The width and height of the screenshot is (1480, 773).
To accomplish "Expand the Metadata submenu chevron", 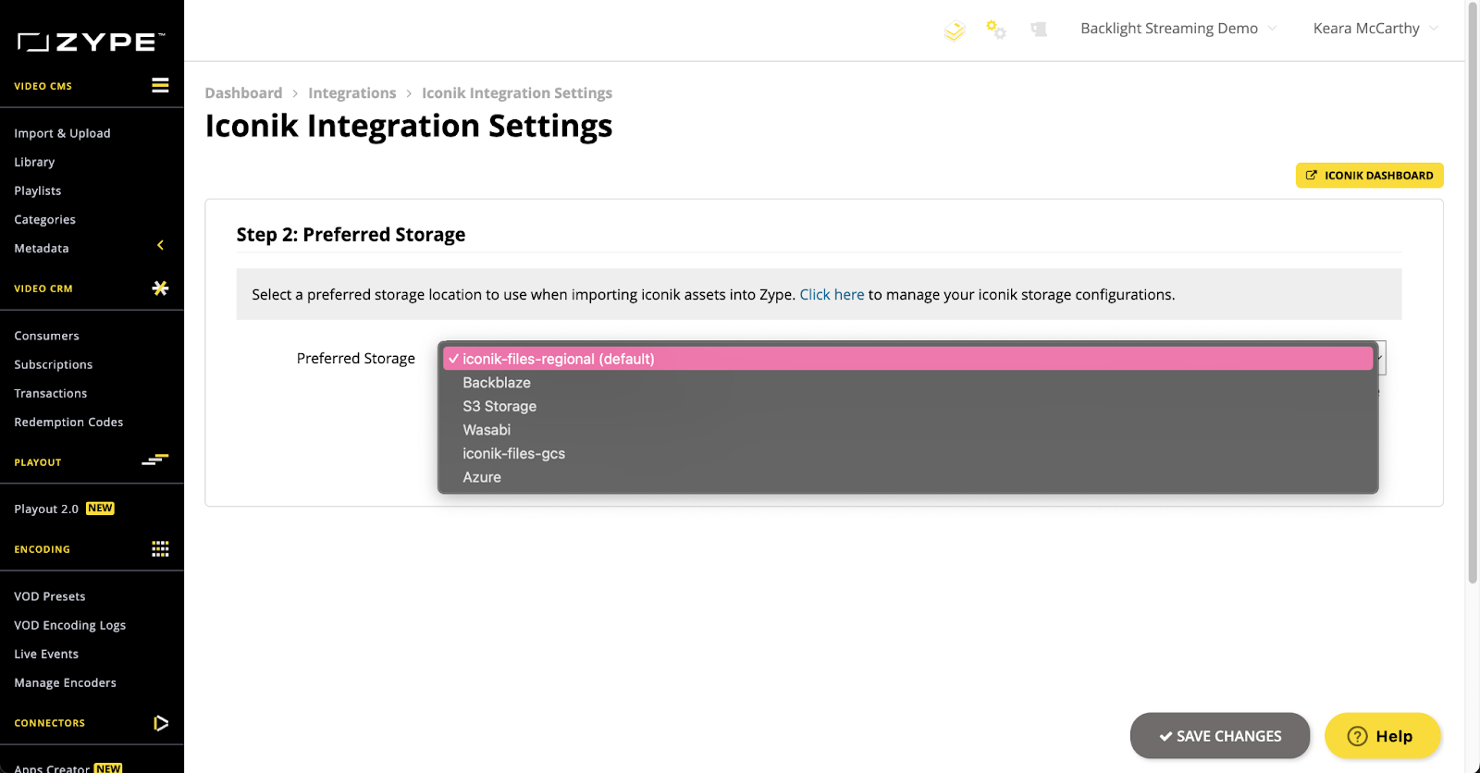I will click(160, 245).
